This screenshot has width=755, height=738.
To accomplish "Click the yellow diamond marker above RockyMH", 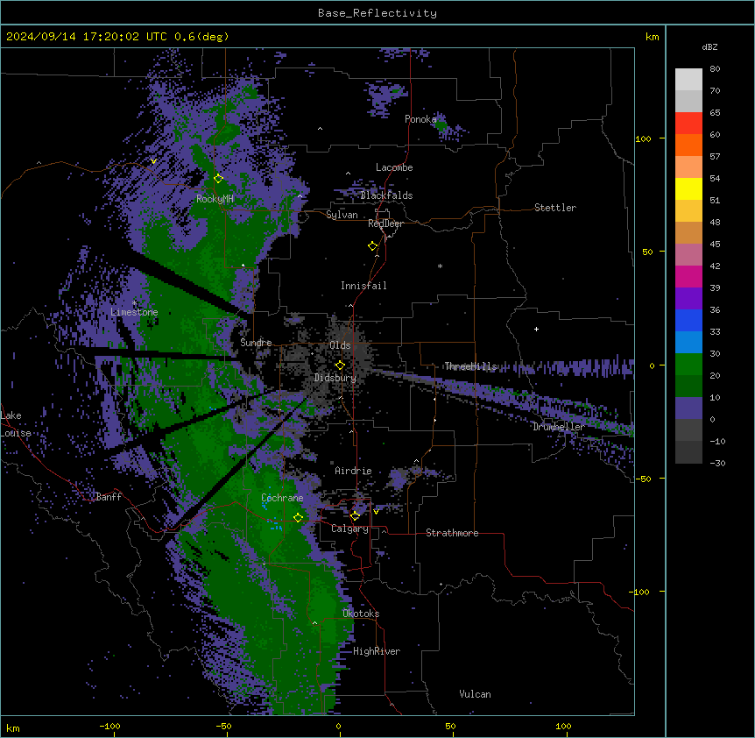I will pos(218,179).
